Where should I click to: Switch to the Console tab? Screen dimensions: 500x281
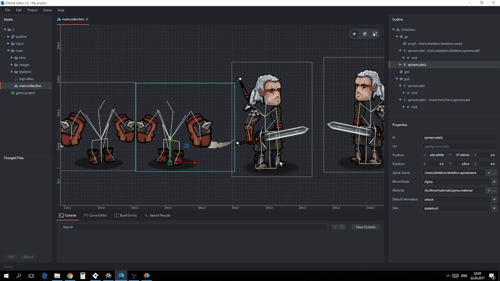tap(68, 215)
